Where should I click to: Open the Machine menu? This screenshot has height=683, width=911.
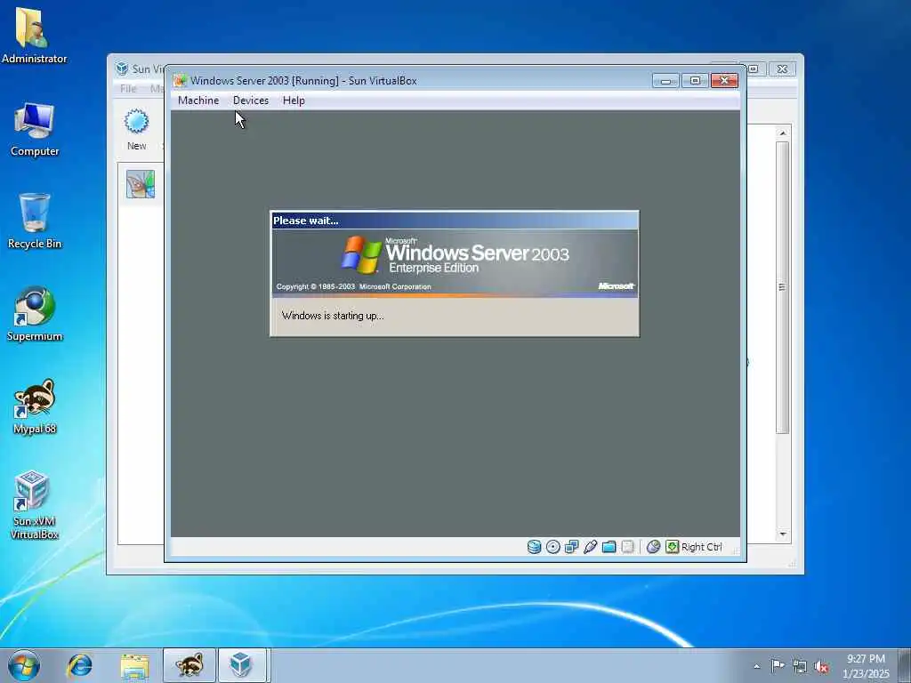[198, 100]
